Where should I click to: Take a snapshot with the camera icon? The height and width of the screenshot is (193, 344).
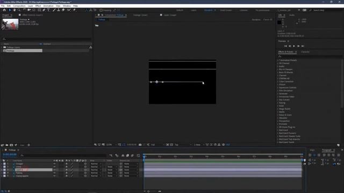click(140, 145)
